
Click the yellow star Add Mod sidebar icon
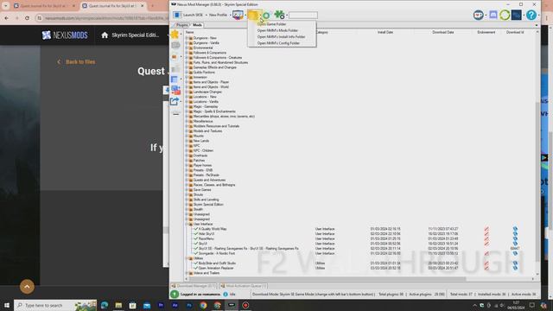(x=175, y=35)
